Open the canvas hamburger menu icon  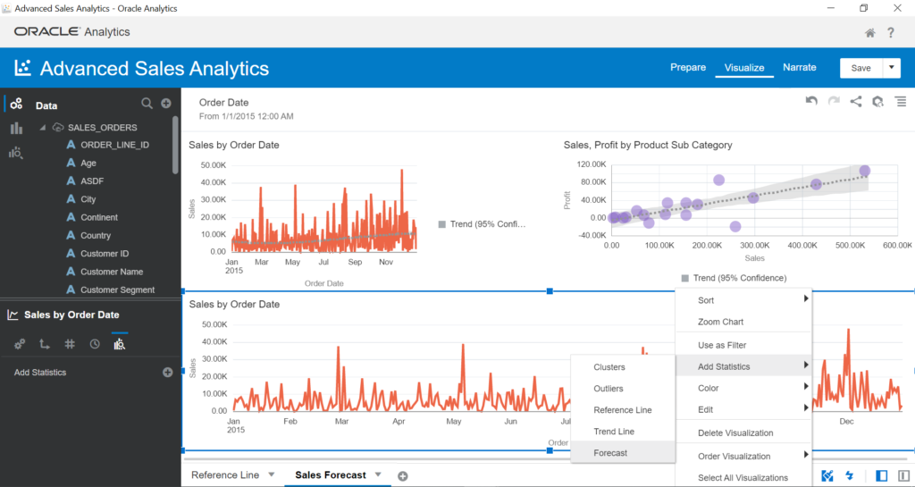[x=901, y=102]
